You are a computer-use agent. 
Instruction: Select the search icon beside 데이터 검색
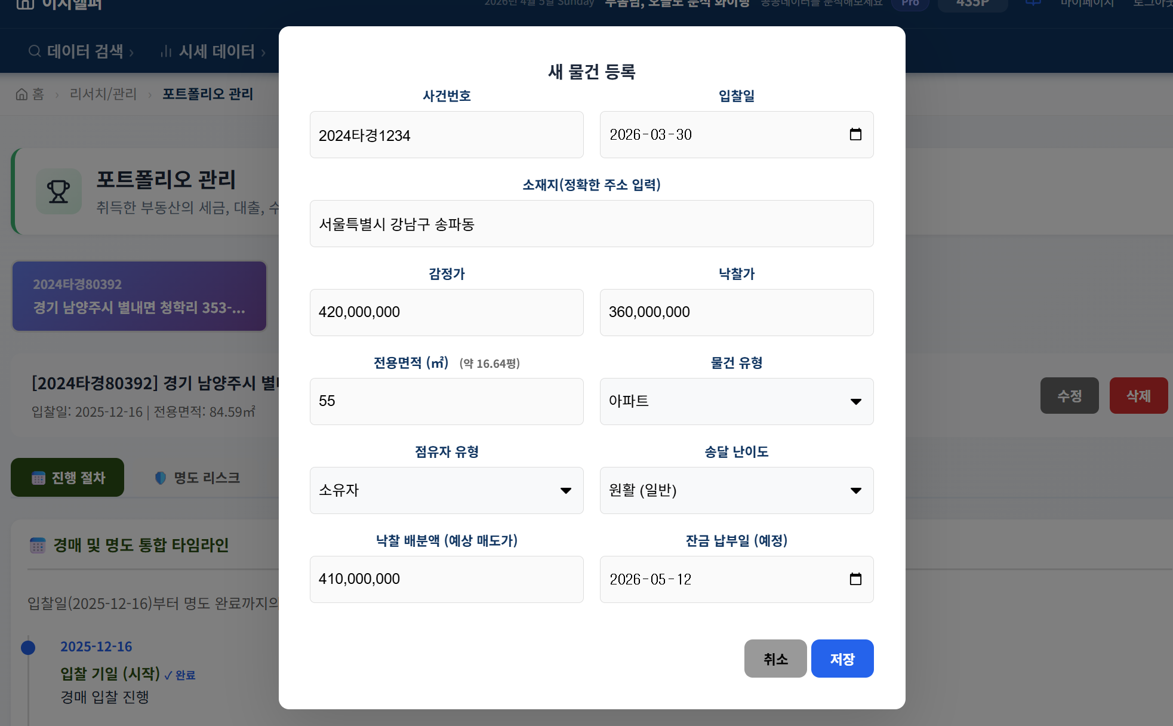[35, 51]
